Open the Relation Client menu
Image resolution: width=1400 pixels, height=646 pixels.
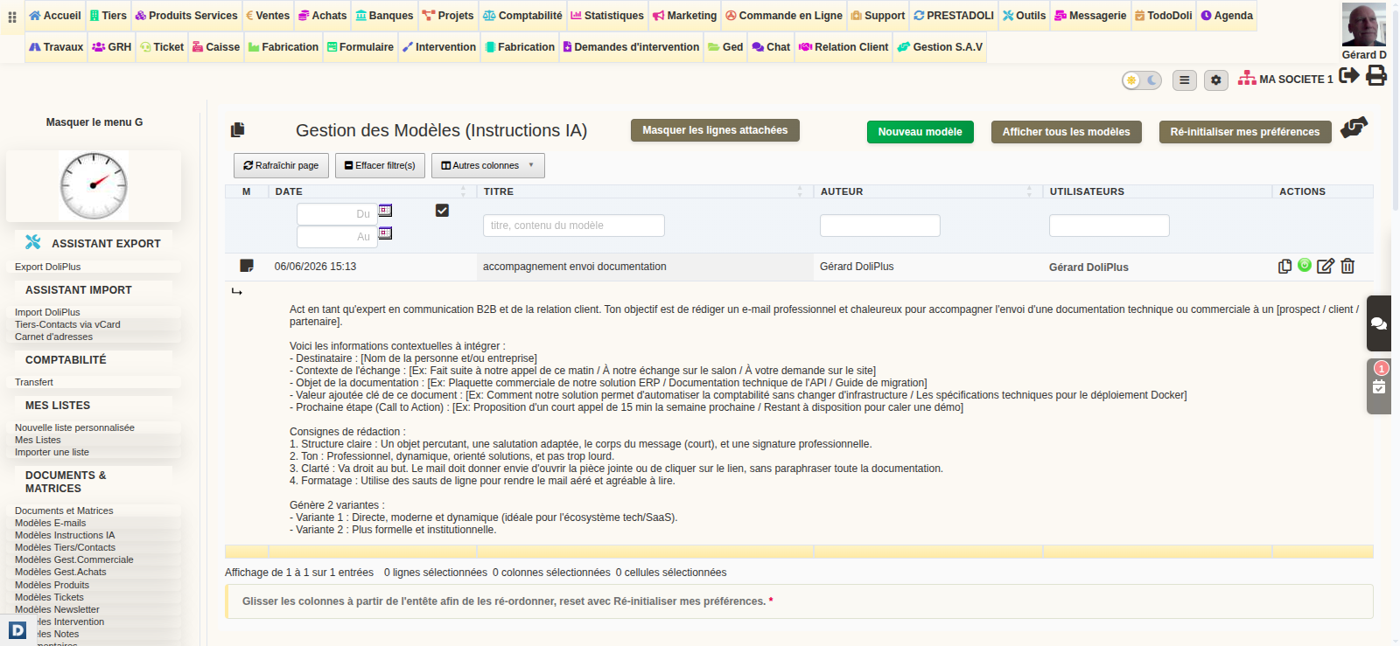(843, 47)
